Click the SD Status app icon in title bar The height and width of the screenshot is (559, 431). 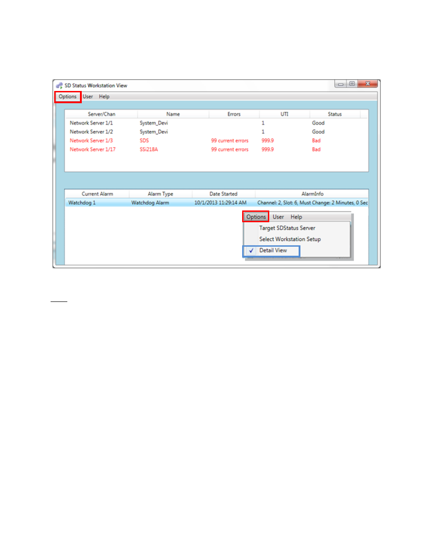click(59, 85)
